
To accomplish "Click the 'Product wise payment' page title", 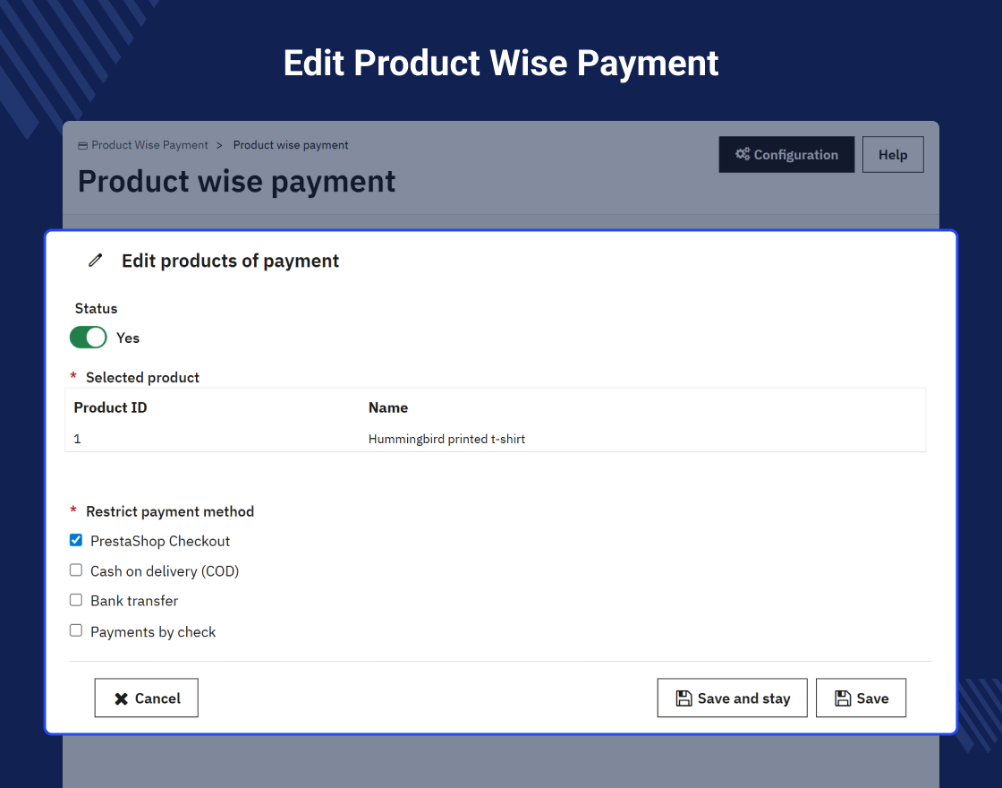I will [x=236, y=182].
